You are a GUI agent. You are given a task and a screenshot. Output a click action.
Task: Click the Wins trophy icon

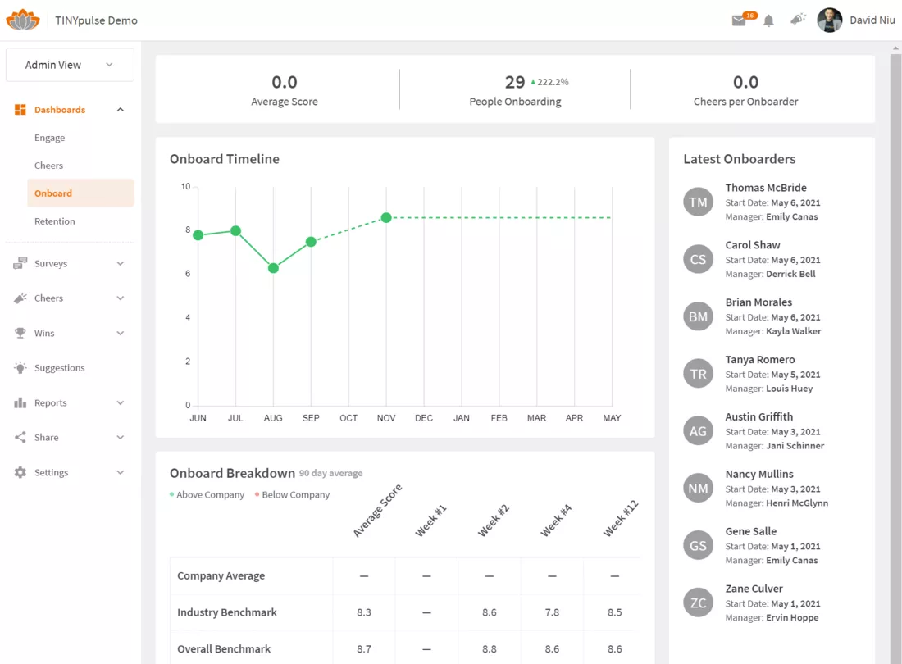pos(20,333)
